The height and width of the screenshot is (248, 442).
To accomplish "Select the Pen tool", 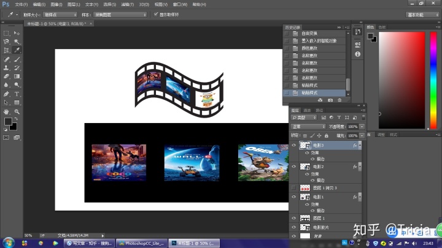I will (6, 94).
